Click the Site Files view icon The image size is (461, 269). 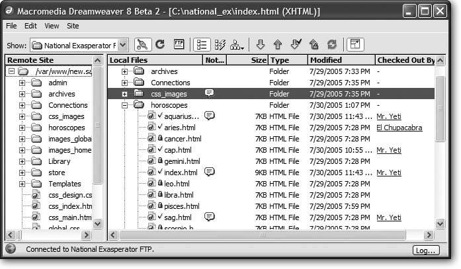pos(202,45)
